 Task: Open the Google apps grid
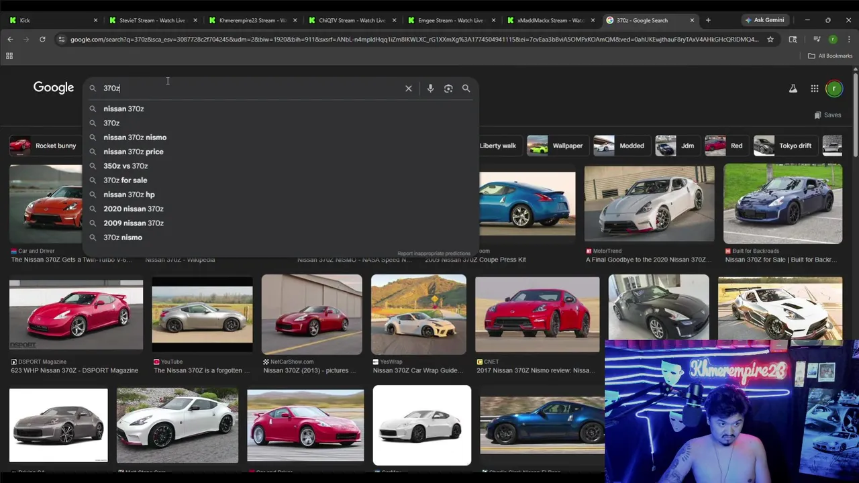click(814, 89)
